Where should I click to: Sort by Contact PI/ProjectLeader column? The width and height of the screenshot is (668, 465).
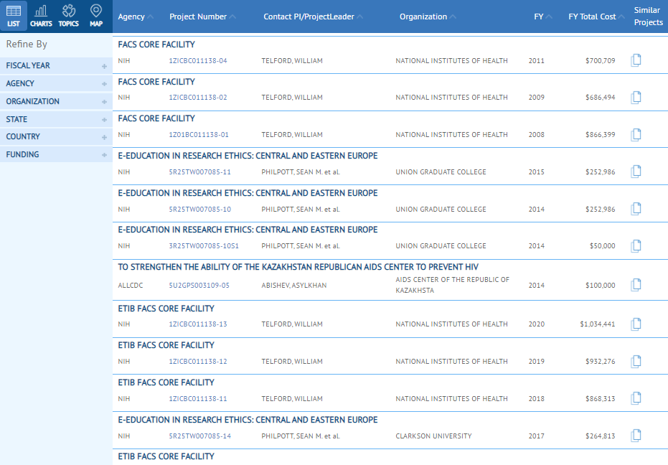pos(313,17)
